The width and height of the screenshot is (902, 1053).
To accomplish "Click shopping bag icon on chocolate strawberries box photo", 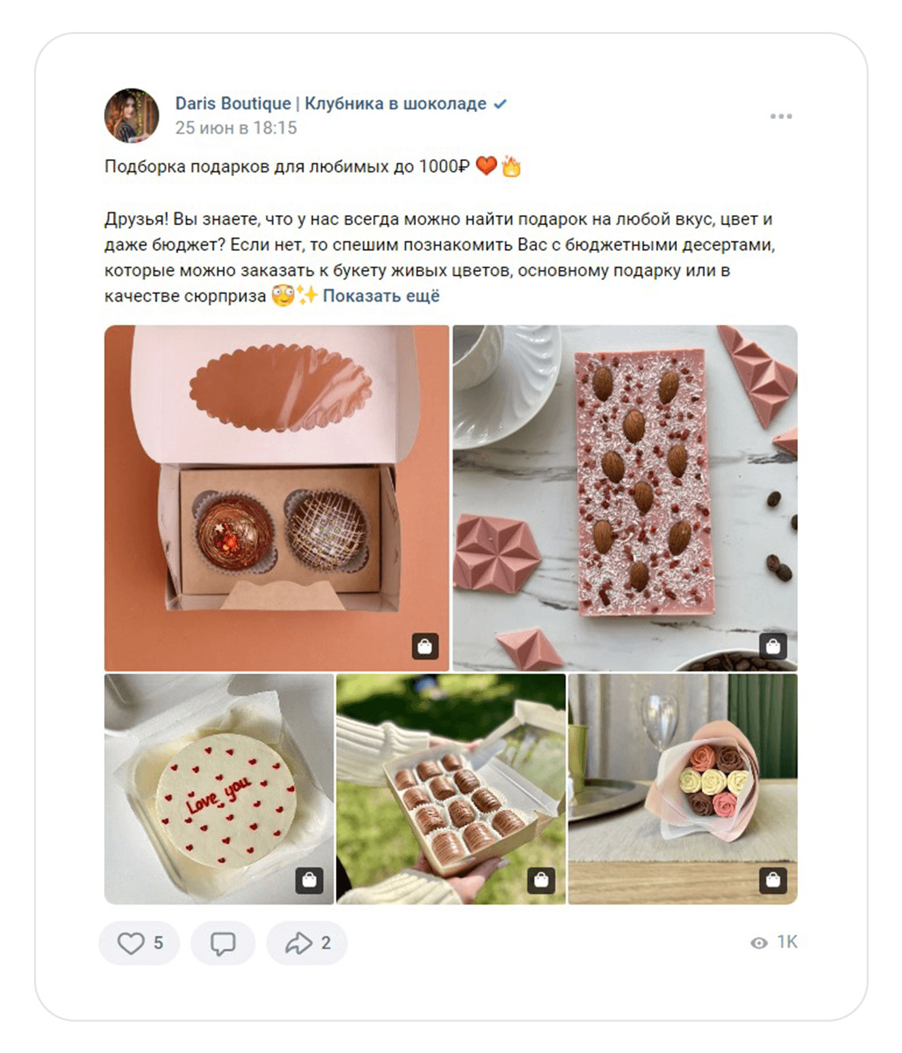I will click(541, 880).
